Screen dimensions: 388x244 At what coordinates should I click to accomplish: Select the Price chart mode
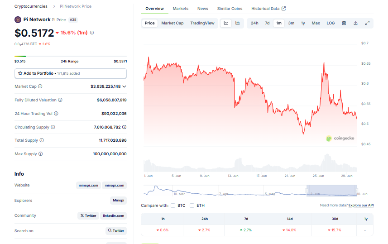150,23
